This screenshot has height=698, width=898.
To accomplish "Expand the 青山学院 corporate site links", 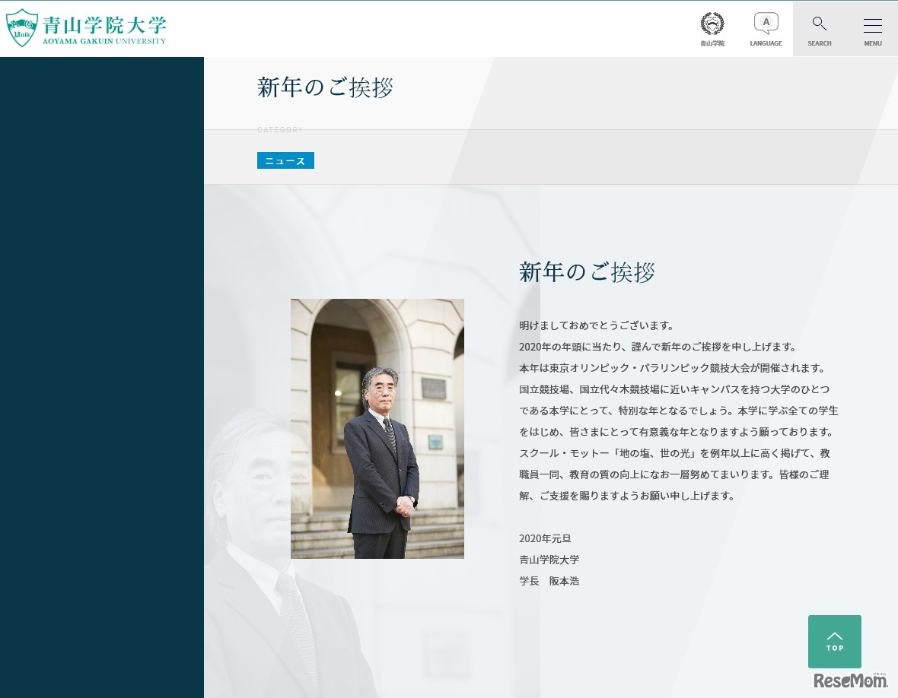I will pos(712,28).
